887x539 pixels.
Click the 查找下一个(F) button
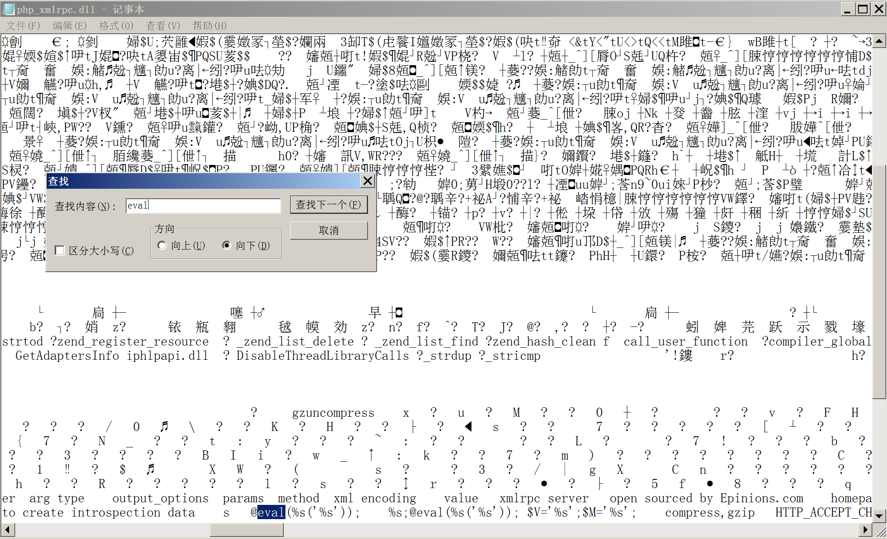329,205
